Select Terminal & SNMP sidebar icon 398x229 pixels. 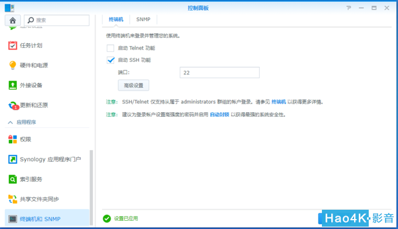point(12,219)
